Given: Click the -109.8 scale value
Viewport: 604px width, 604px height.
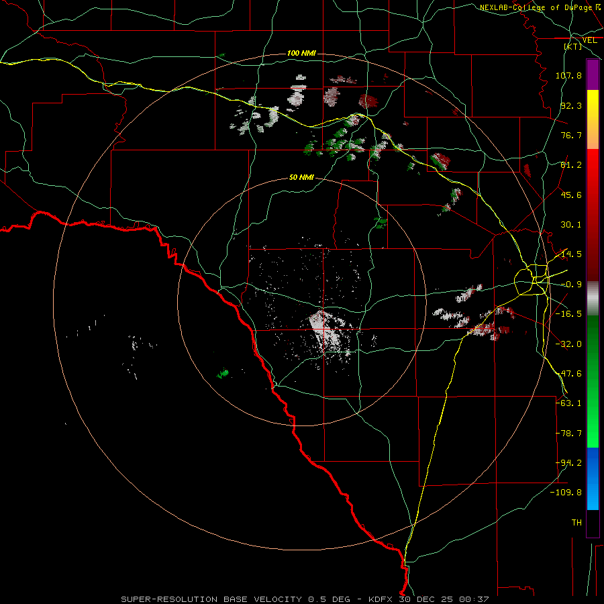Looking at the screenshot, I should coord(566,493).
